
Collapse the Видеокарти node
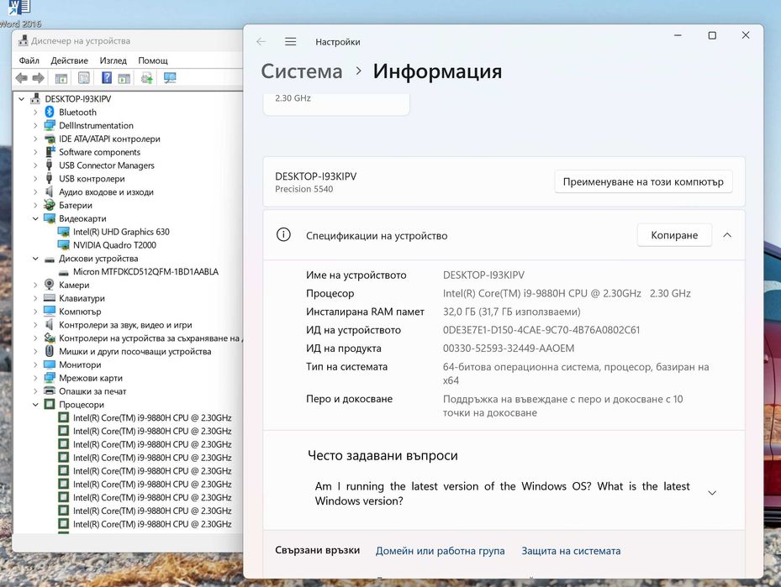click(35, 218)
